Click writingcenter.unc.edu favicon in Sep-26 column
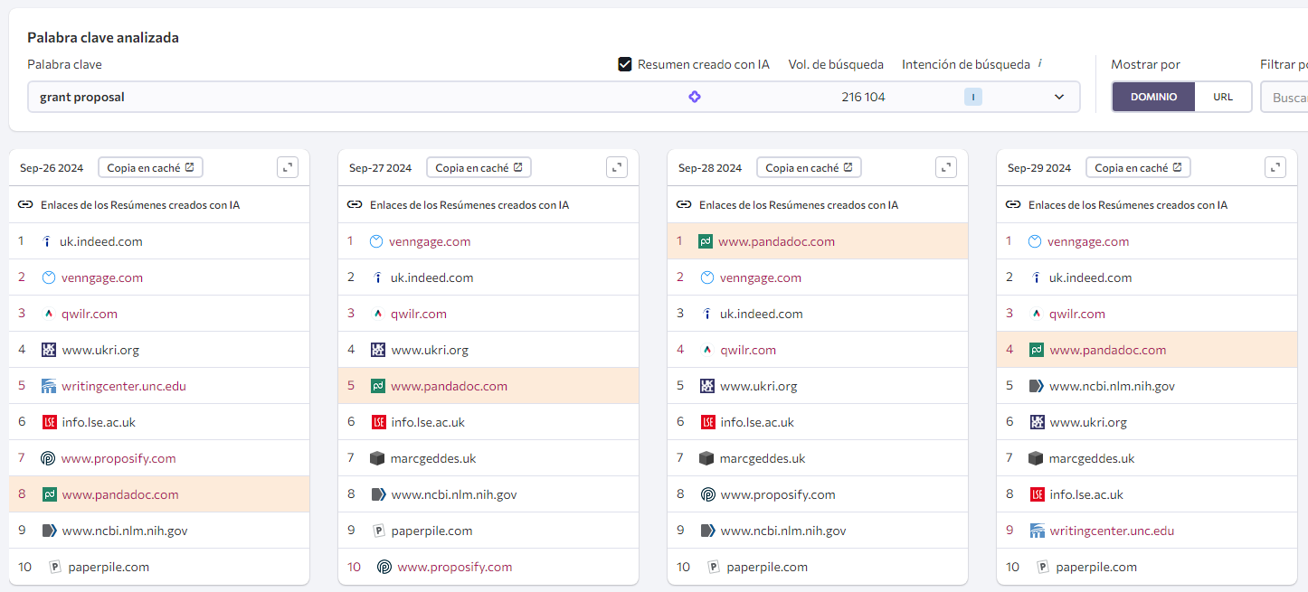This screenshot has width=1308, height=592. click(49, 386)
